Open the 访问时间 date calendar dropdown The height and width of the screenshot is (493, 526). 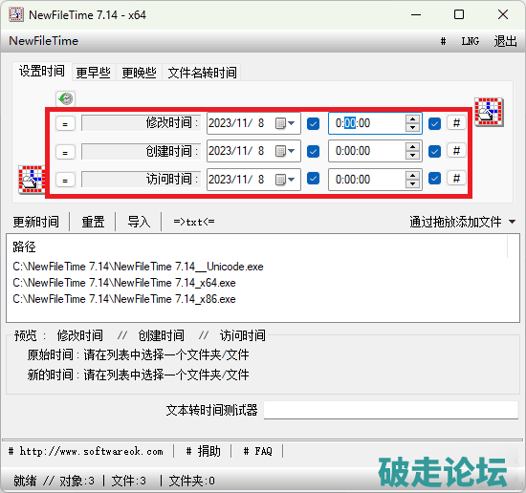(x=285, y=180)
